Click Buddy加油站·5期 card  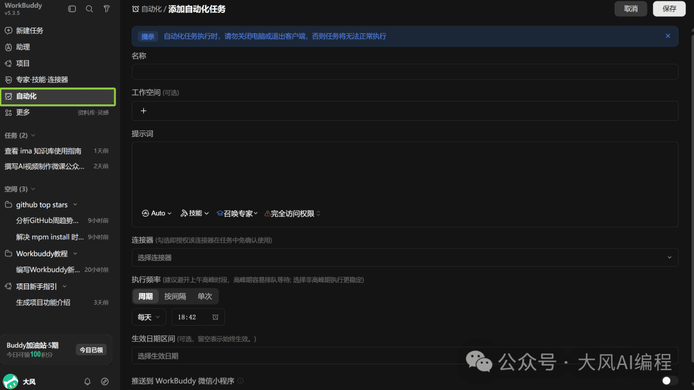56,350
